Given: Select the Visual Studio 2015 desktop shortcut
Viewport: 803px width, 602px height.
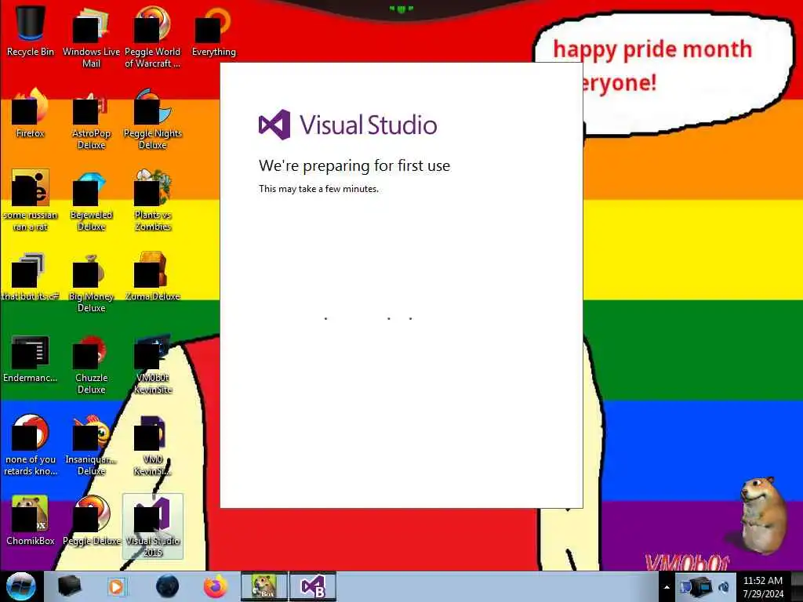Looking at the screenshot, I should [153, 526].
